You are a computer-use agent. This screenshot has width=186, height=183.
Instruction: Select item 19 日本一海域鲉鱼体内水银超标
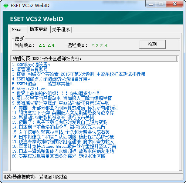63,151
